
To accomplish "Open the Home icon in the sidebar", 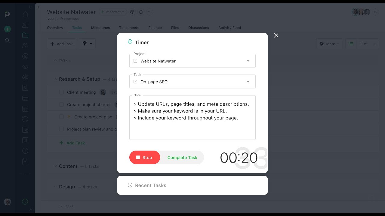I will click(25, 14).
